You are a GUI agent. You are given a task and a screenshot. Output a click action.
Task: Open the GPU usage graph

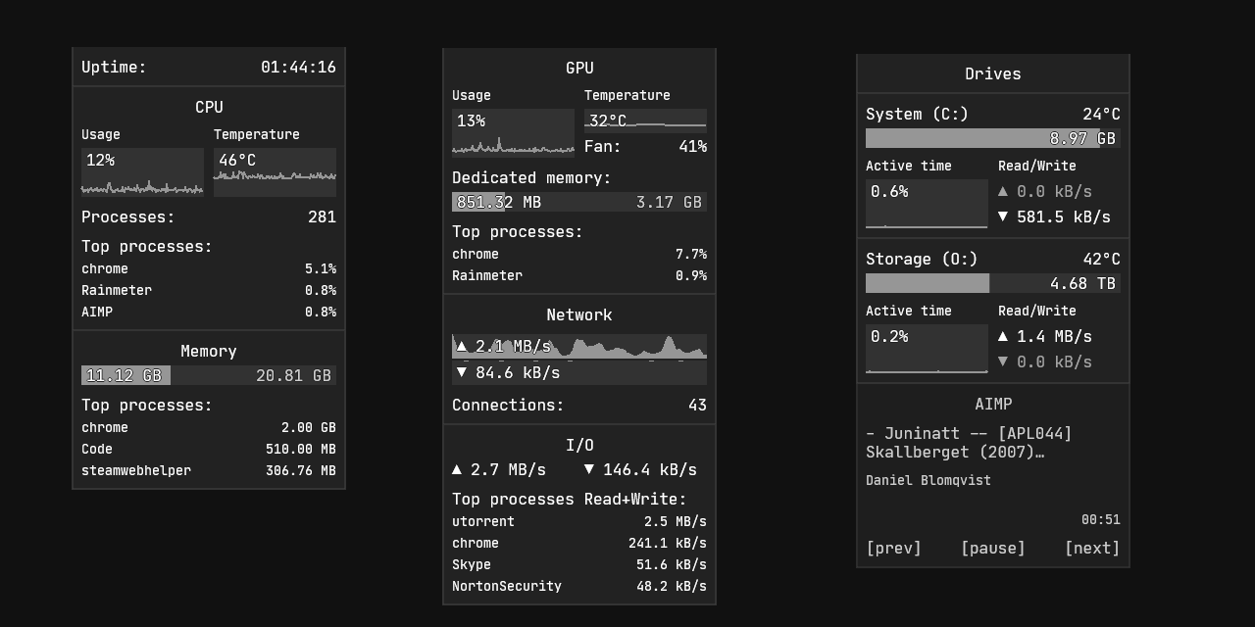(x=513, y=132)
